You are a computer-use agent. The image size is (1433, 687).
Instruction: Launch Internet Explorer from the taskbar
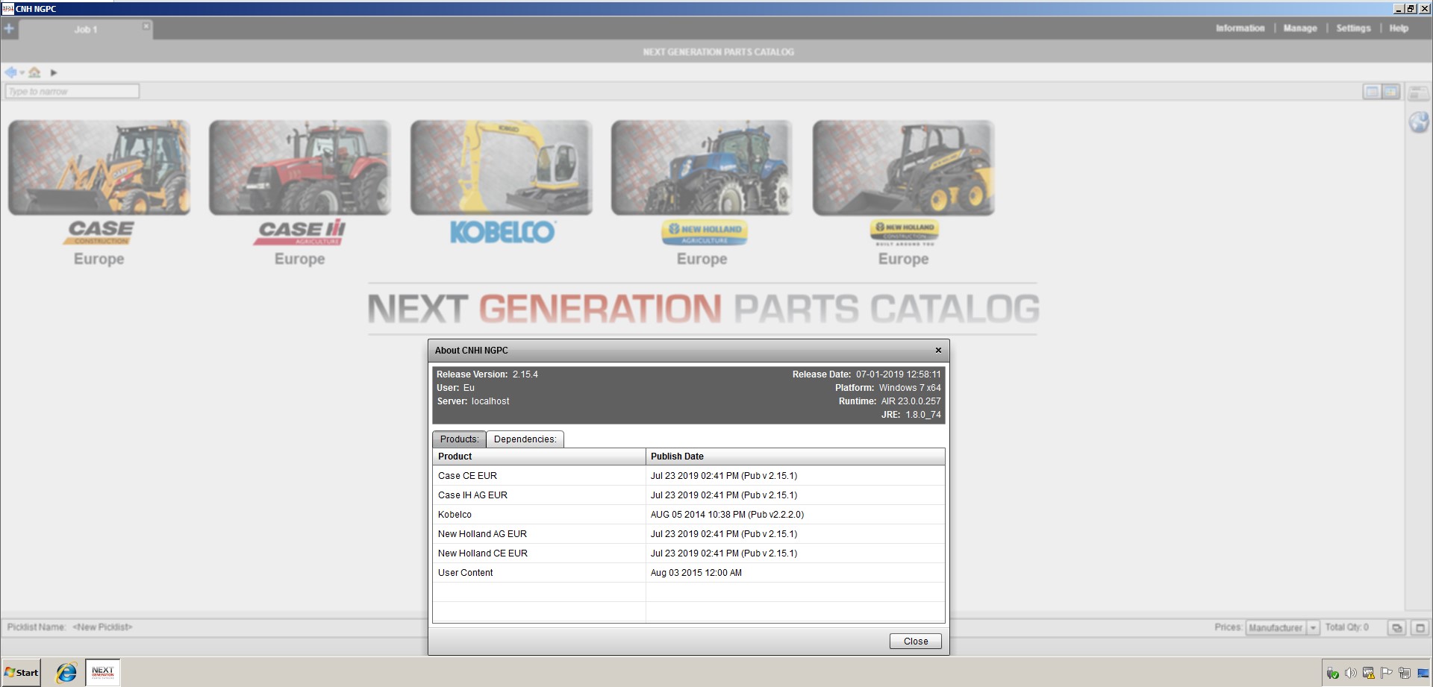point(66,673)
